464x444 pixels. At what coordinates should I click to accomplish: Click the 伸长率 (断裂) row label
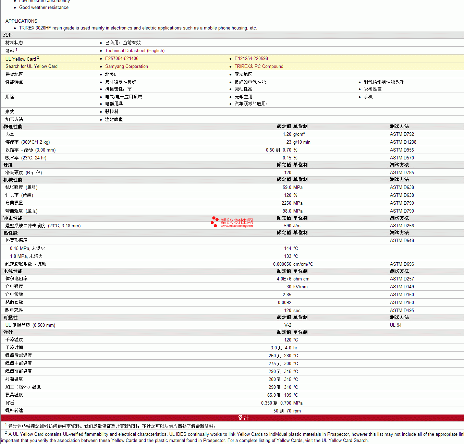(19, 195)
